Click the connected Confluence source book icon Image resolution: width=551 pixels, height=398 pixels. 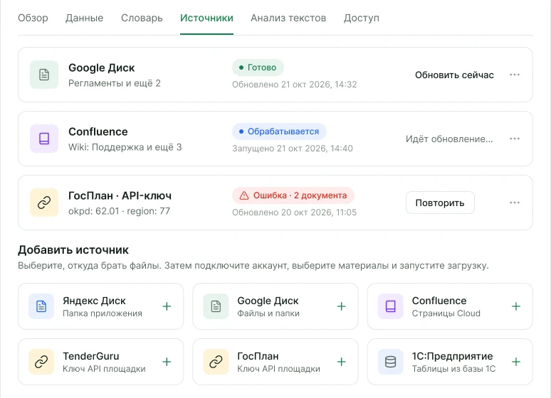pyautogui.click(x=44, y=139)
